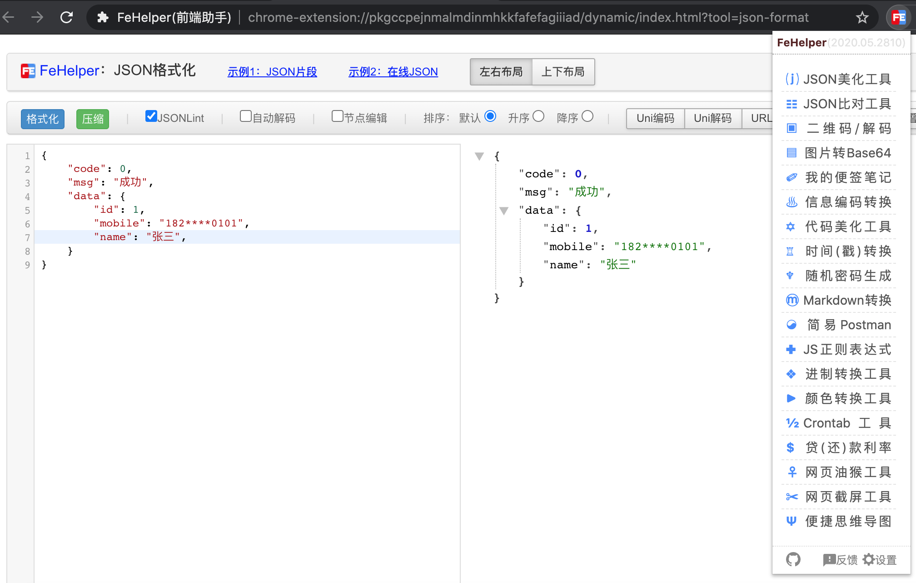The width and height of the screenshot is (916, 583).
Task: Open Crontab工具 icon
Action: pyautogui.click(x=792, y=423)
